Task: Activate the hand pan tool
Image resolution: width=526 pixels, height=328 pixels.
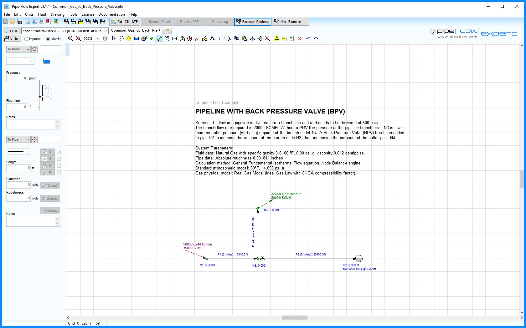Action: click(121, 38)
